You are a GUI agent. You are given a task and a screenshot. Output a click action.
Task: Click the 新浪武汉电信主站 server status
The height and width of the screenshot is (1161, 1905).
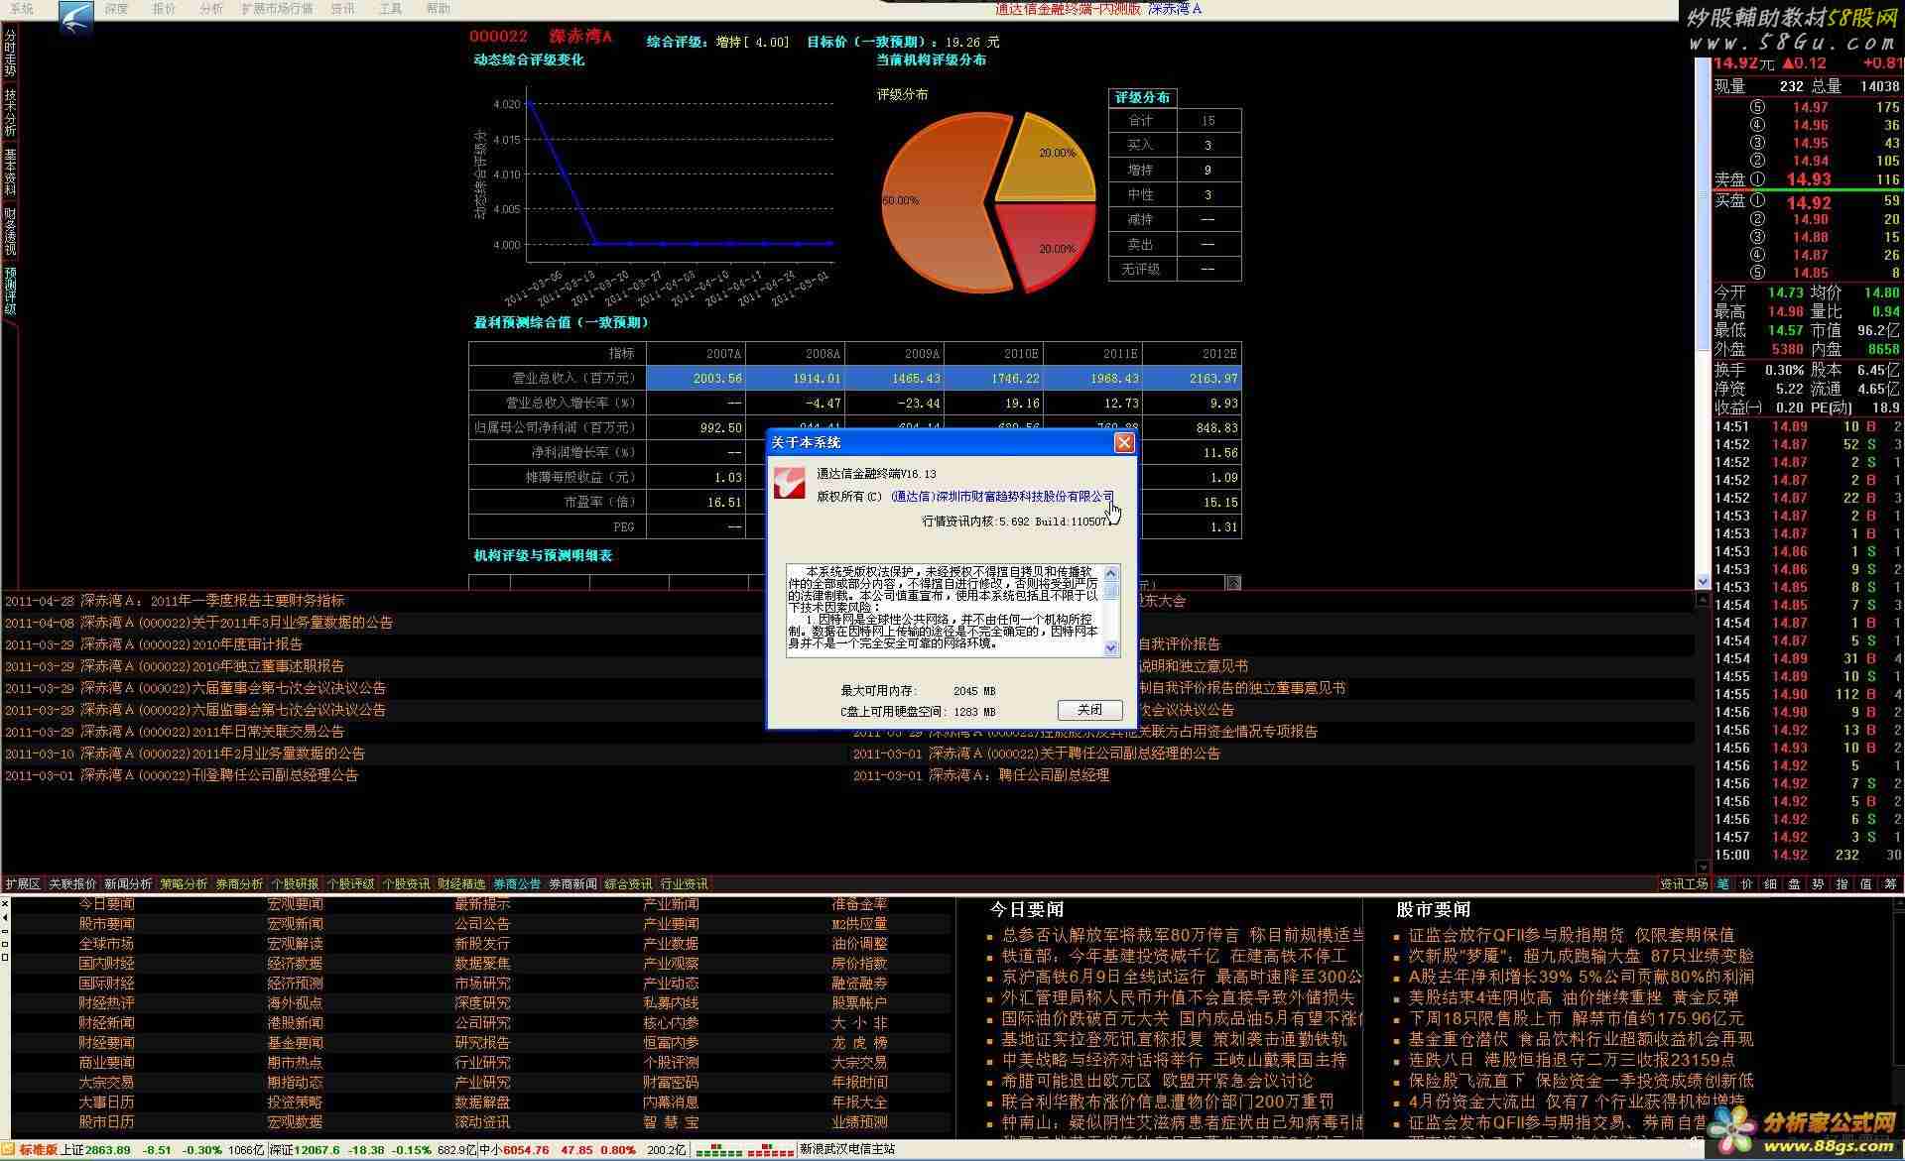click(847, 1150)
